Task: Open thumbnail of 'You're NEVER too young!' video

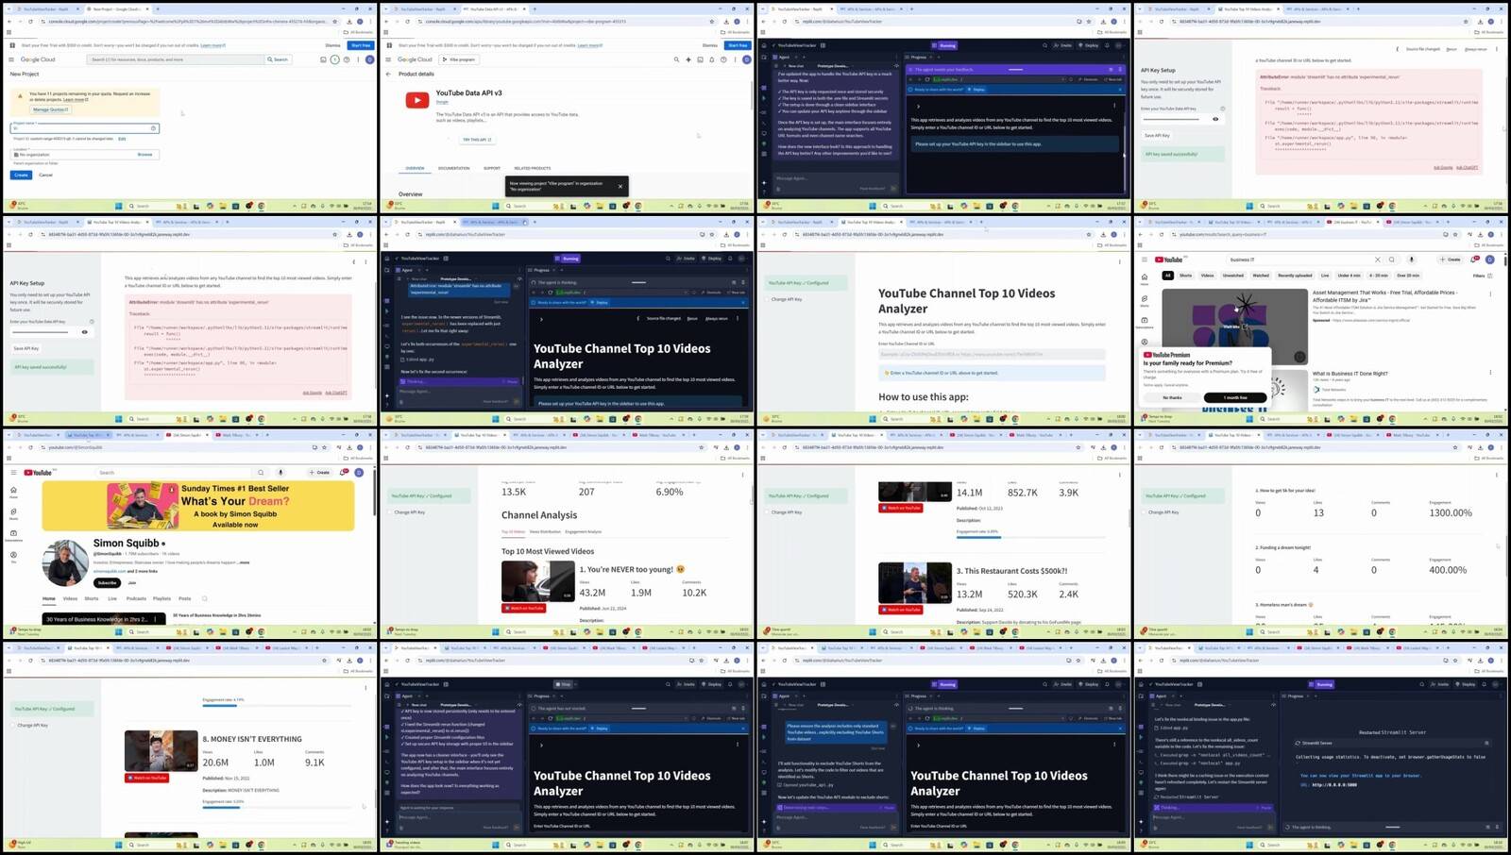Action: [537, 581]
